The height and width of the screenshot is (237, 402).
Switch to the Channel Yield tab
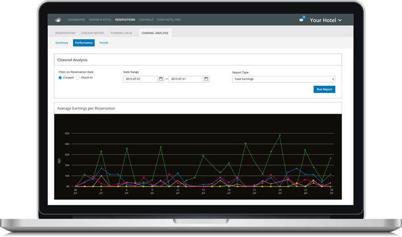(121, 33)
